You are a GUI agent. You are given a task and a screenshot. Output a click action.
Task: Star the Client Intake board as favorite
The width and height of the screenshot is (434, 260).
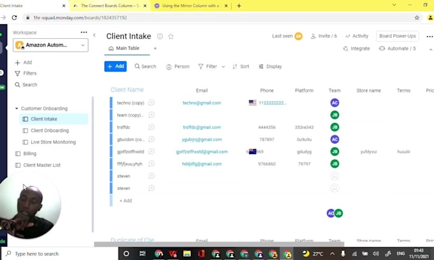pos(171,36)
